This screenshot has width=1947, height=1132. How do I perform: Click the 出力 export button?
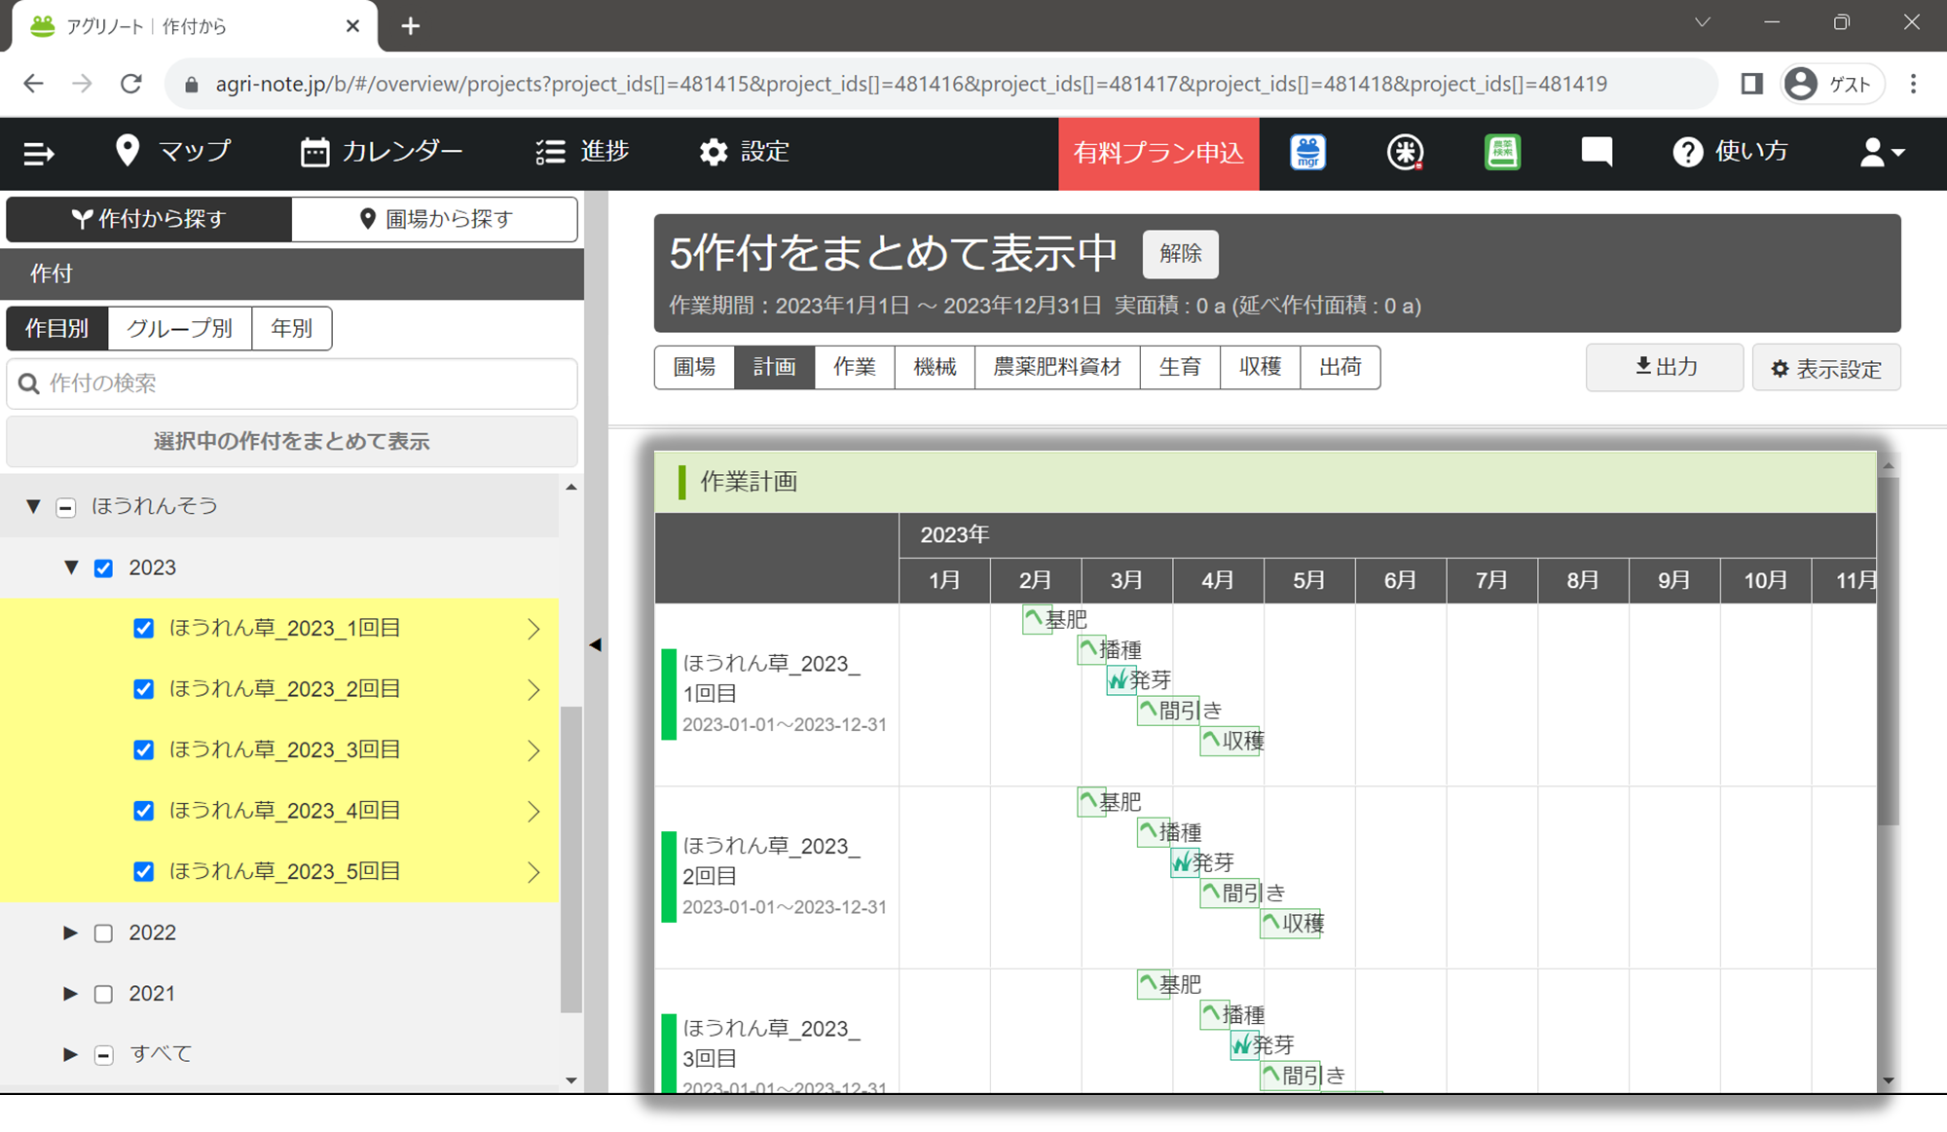point(1664,367)
